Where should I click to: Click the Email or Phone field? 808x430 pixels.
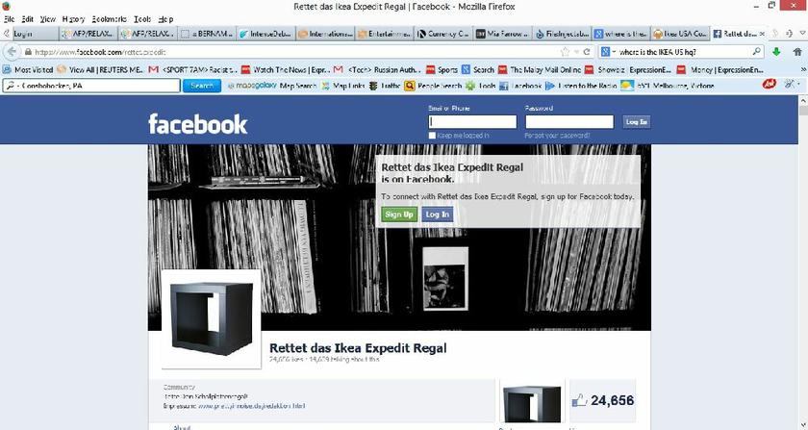point(472,121)
